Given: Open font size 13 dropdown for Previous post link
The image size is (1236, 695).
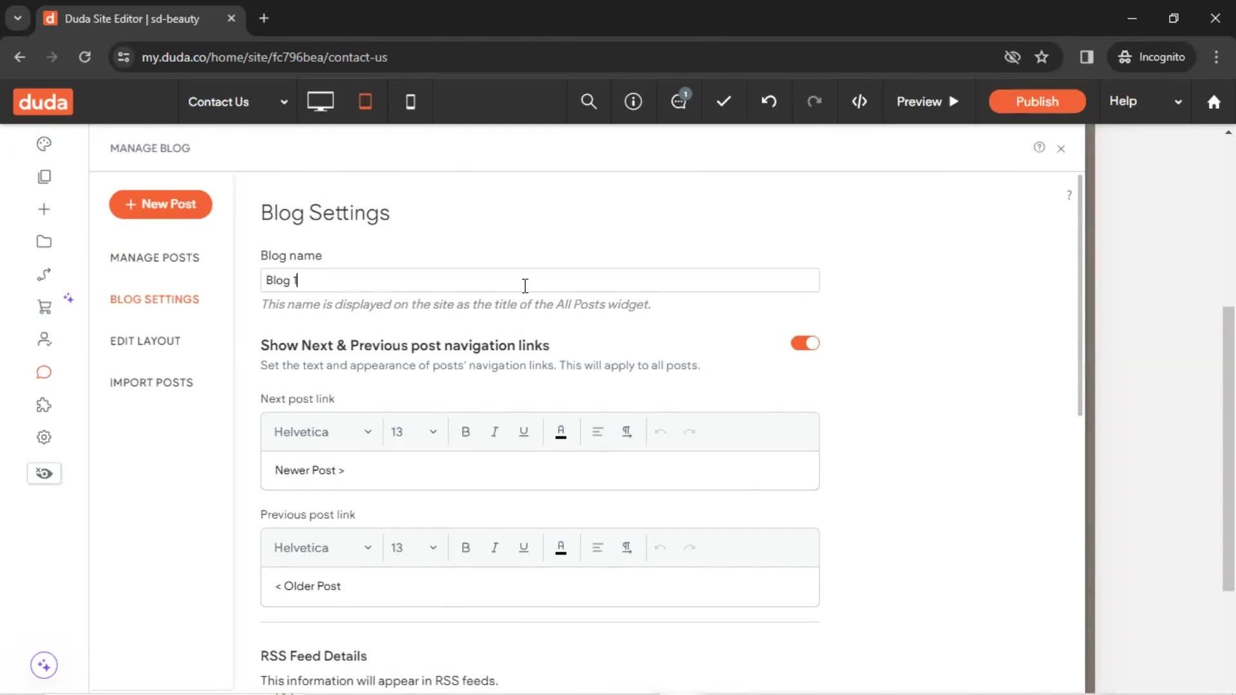Looking at the screenshot, I should [414, 548].
